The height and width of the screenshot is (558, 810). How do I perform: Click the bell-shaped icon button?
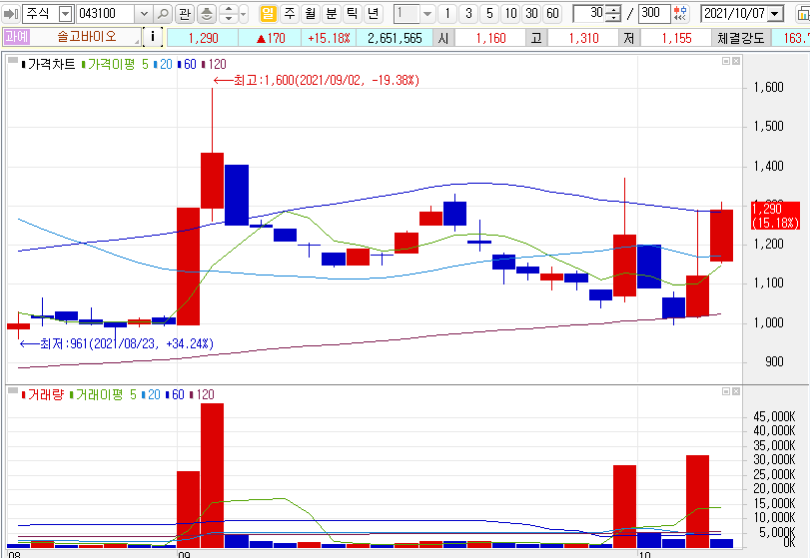(206, 14)
